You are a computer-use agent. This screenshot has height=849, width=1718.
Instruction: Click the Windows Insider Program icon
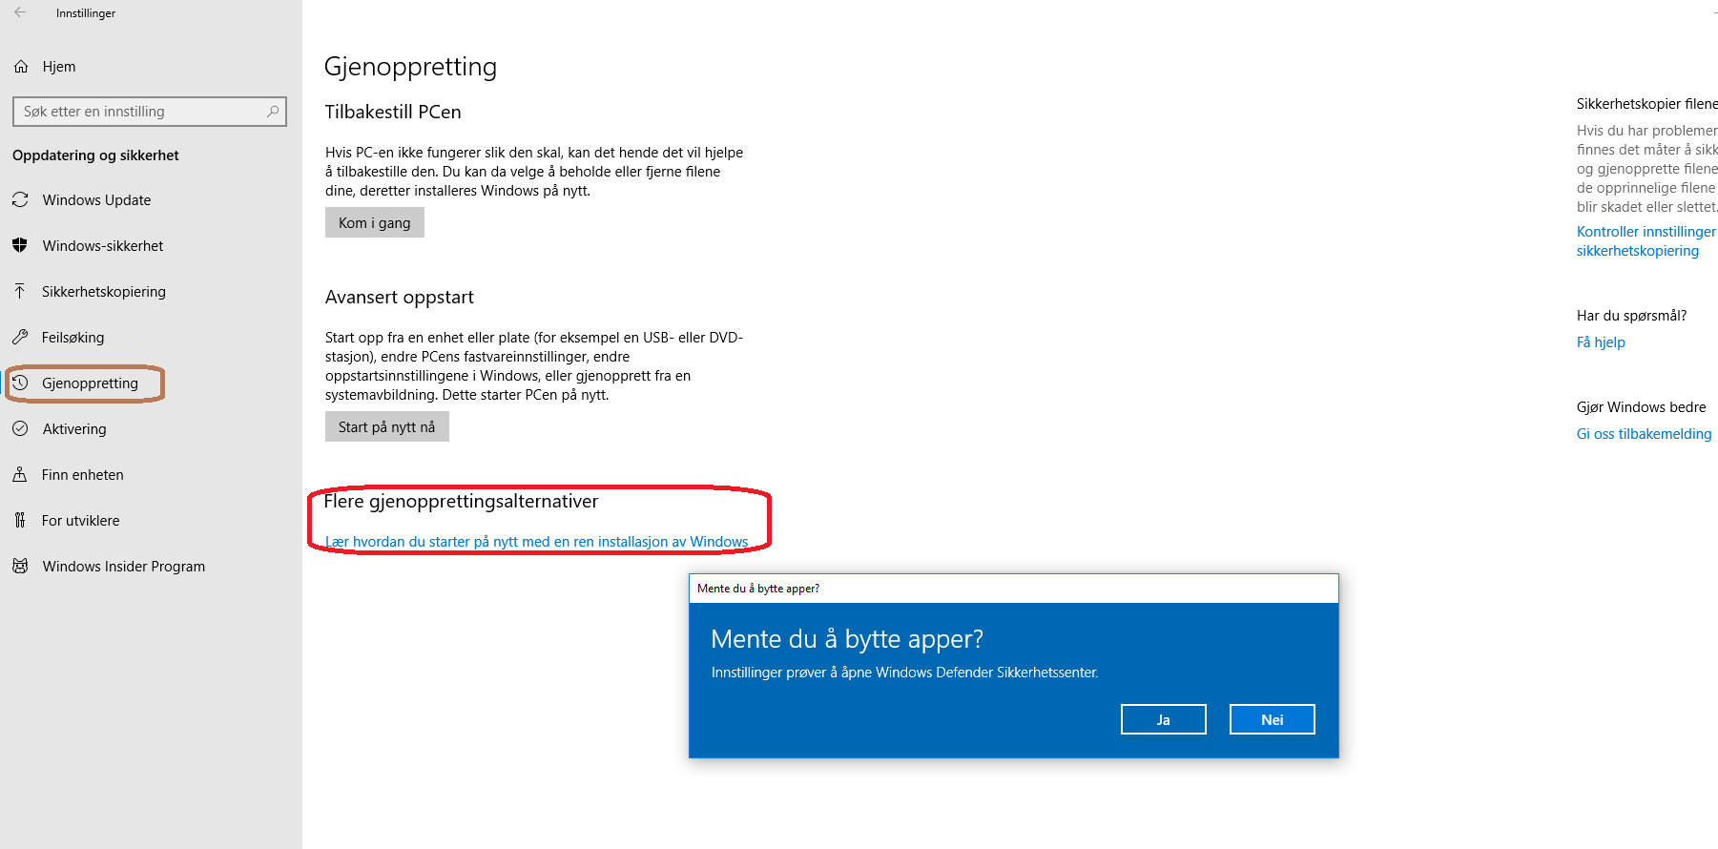point(20,566)
